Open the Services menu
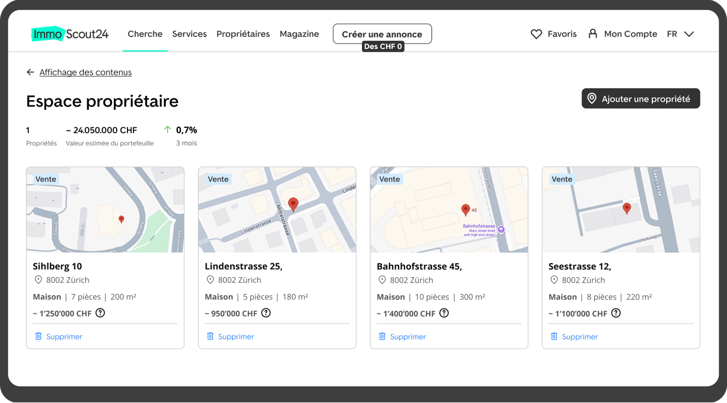Screen dimensions: 727x403 click(x=190, y=34)
